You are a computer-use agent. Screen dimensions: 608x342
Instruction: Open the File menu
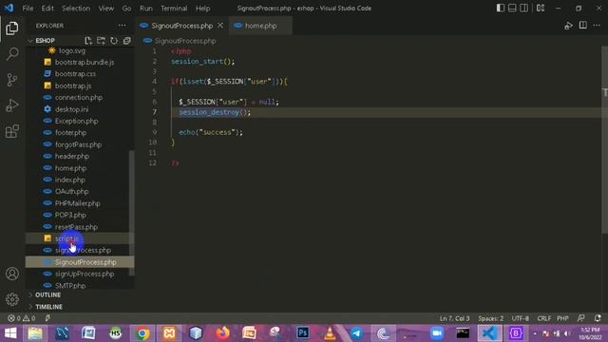(x=28, y=9)
